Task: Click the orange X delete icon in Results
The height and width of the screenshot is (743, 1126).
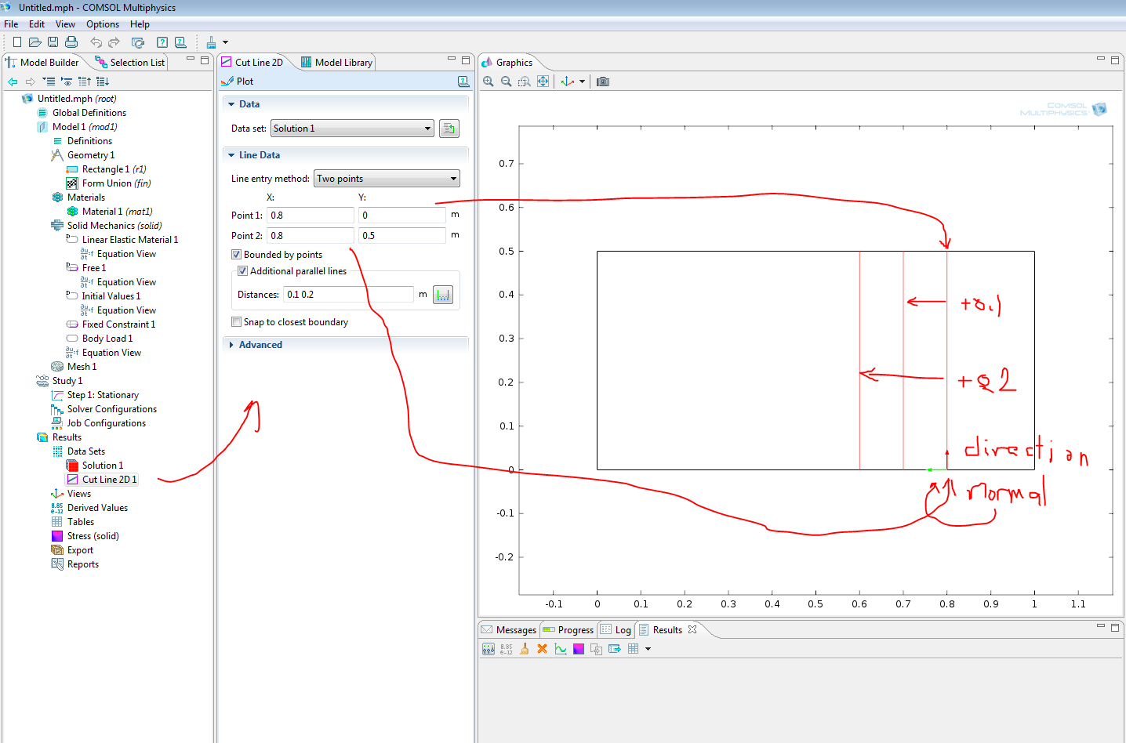Action: (x=542, y=649)
